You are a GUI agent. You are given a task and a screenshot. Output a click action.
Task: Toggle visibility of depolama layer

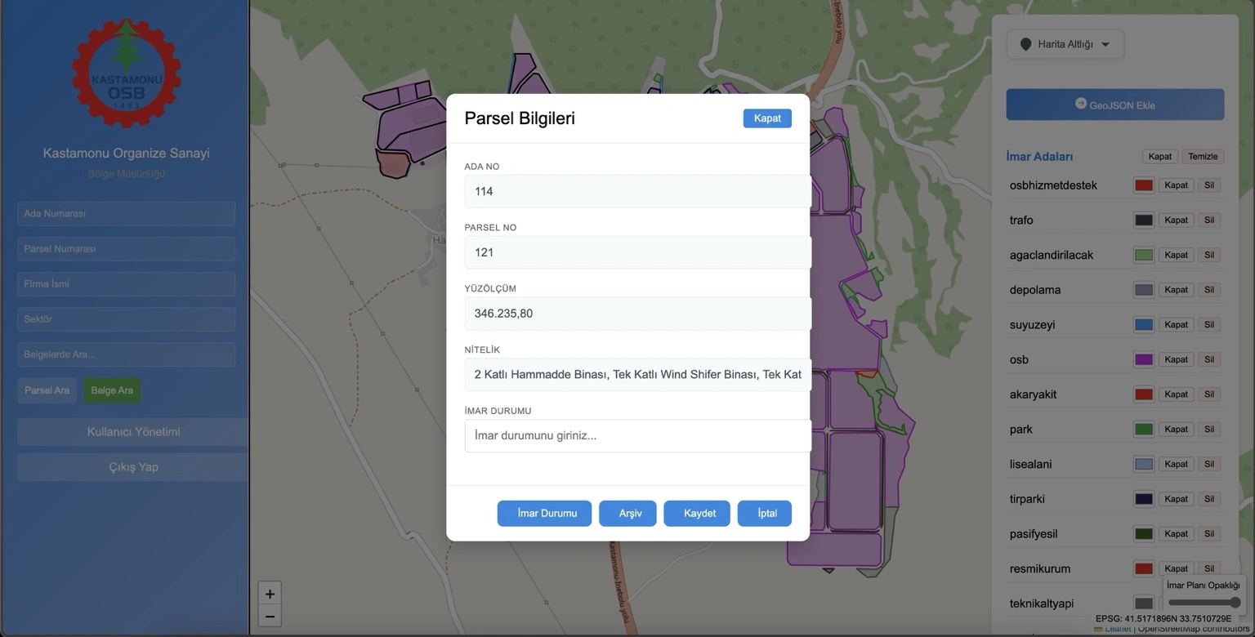pyautogui.click(x=1176, y=290)
